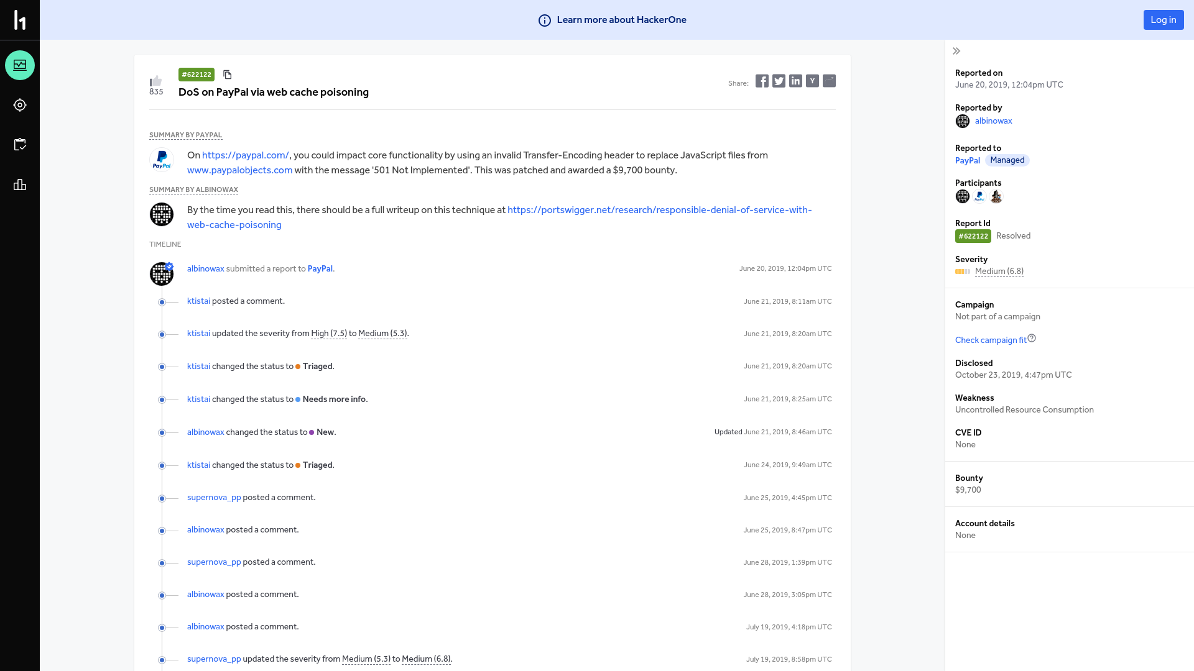Open albinowax avatar under Reported by
Viewport: 1194px width, 671px height.
point(963,121)
